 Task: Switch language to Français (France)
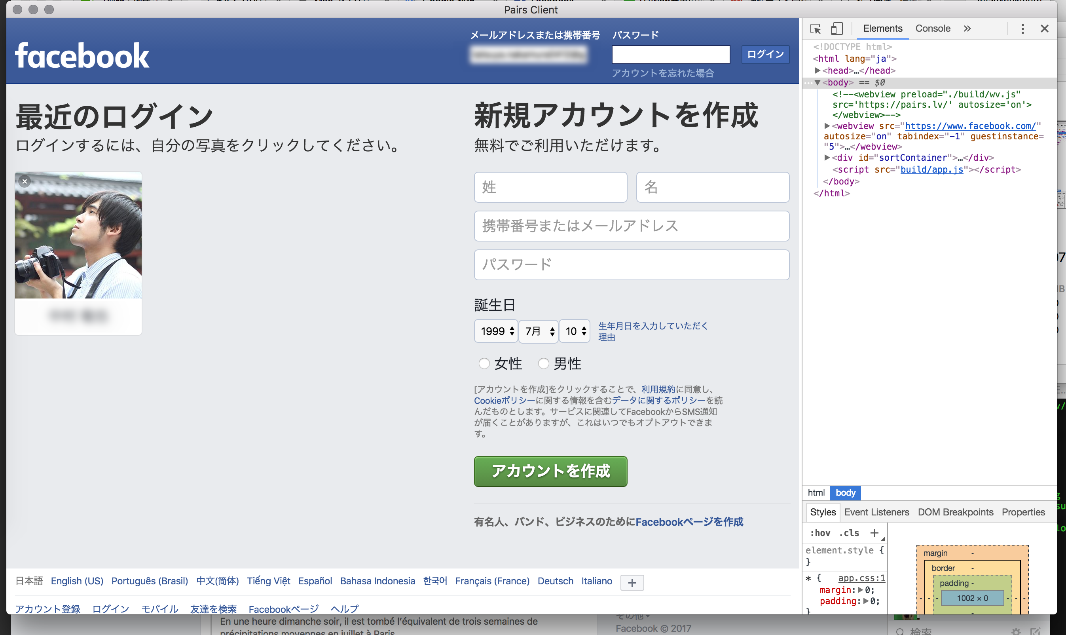[x=492, y=581]
